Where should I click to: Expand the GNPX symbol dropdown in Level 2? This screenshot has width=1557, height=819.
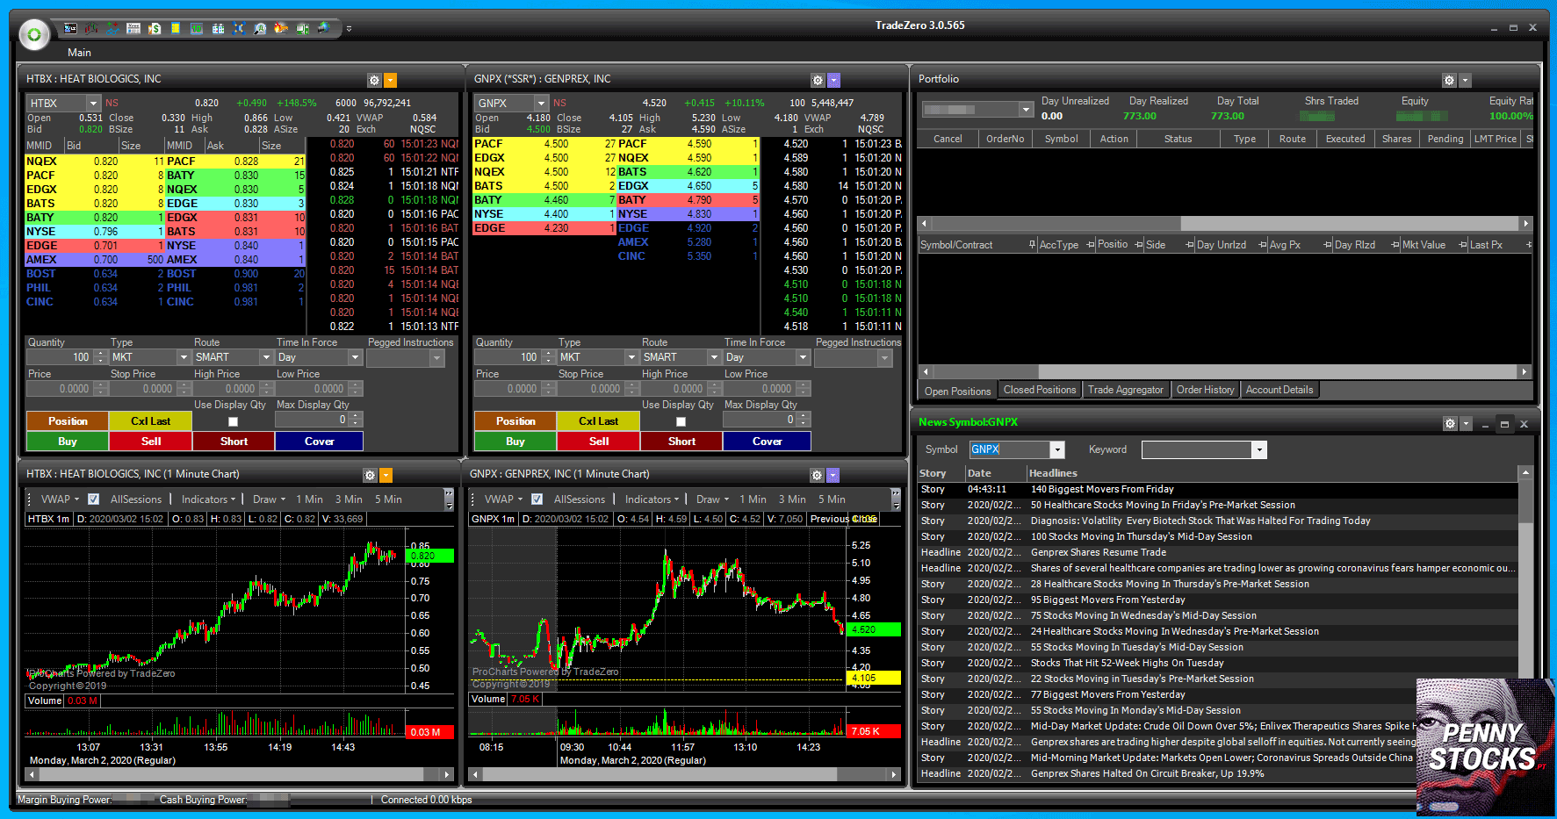(541, 104)
